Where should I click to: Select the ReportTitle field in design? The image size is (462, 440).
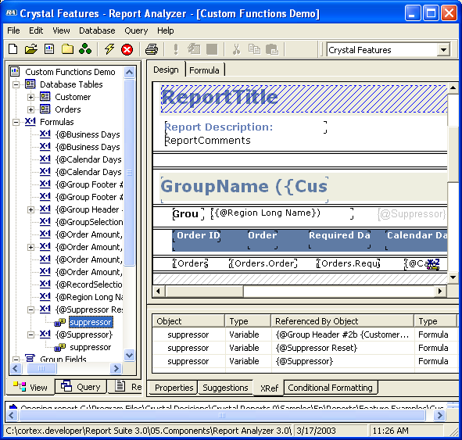click(x=304, y=98)
